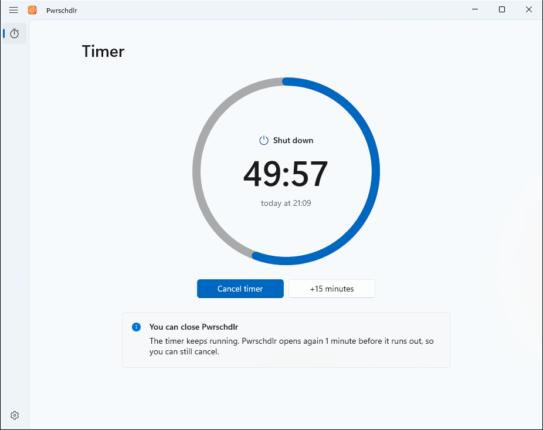
Task: Click the 'timer keeps running' description text
Action: click(291, 346)
